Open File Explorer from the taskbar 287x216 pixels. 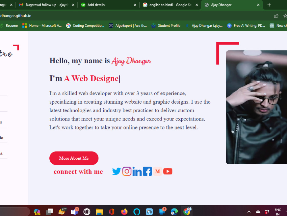99,212
